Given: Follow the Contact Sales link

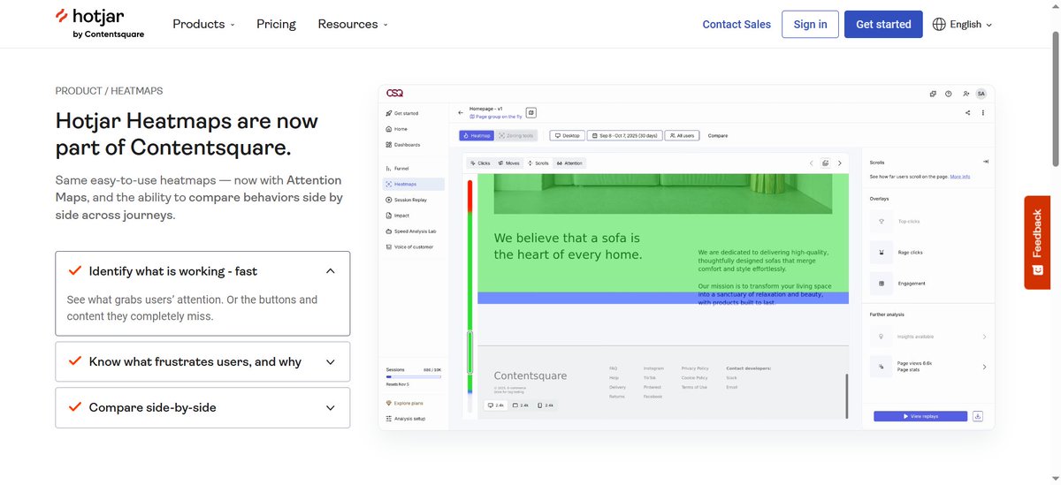Looking at the screenshot, I should click(737, 24).
